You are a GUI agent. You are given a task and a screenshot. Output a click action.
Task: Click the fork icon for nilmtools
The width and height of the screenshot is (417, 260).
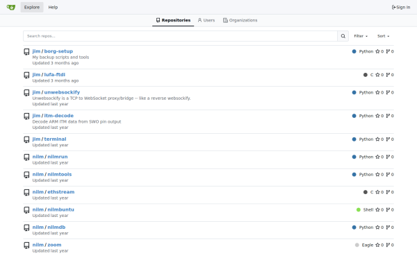click(x=388, y=174)
